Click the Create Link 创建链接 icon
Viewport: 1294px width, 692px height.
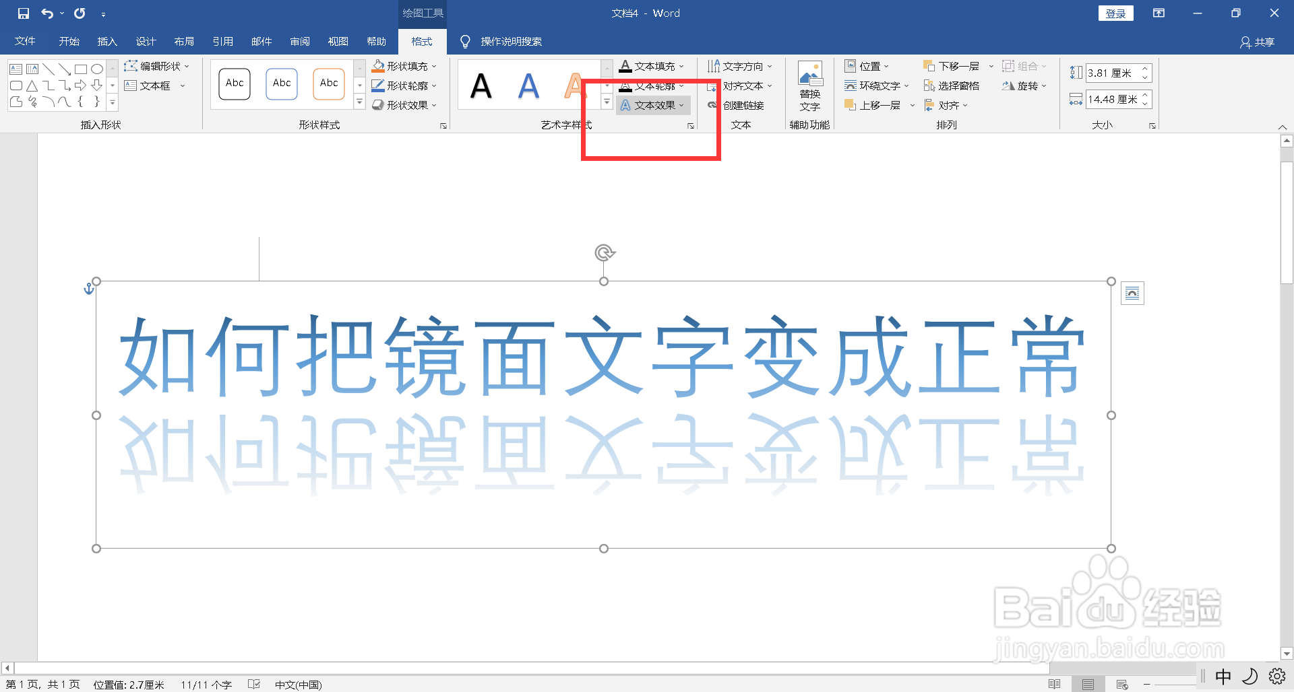(x=712, y=105)
